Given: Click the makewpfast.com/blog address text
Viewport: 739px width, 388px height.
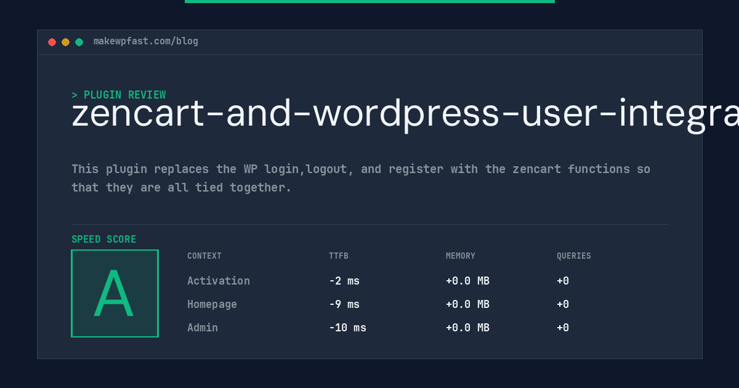Looking at the screenshot, I should (146, 41).
